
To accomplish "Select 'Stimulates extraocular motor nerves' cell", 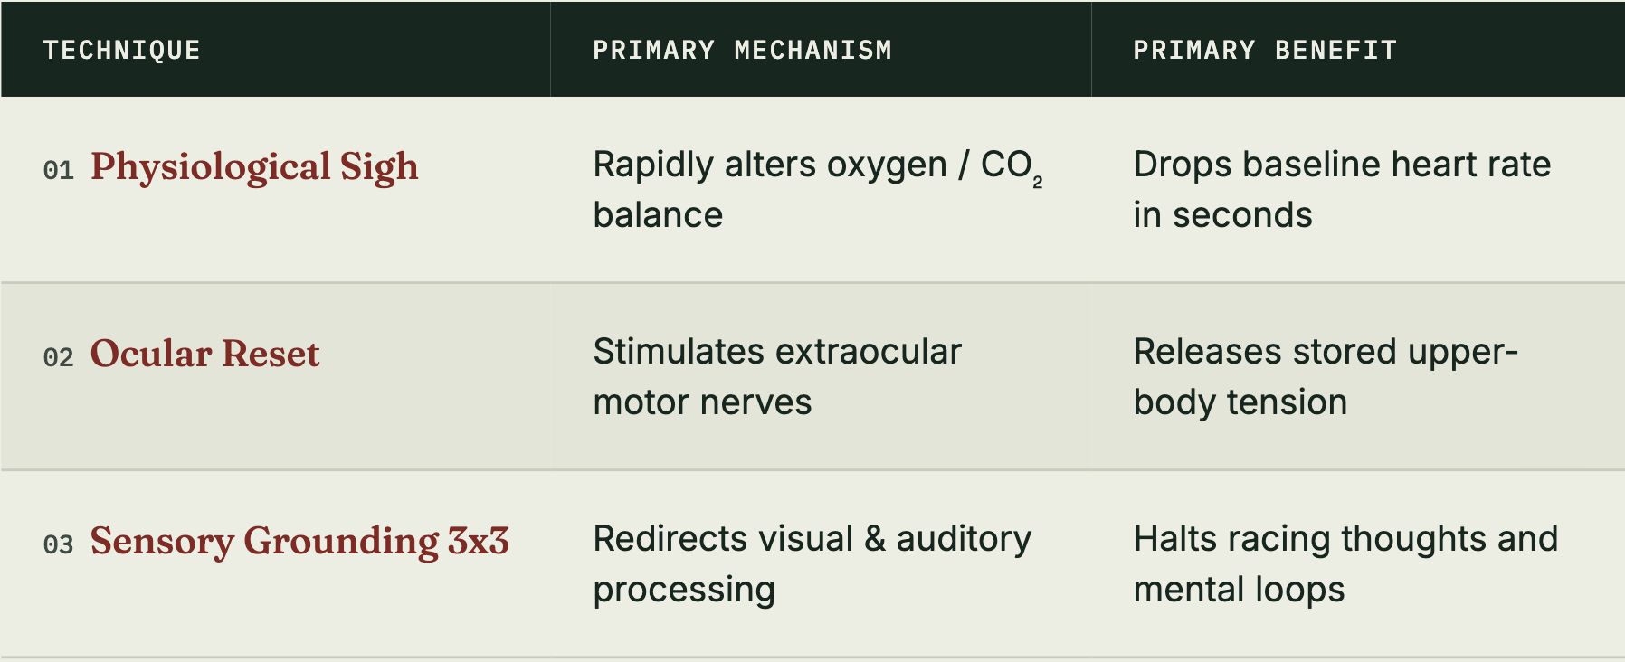I will point(777,377).
